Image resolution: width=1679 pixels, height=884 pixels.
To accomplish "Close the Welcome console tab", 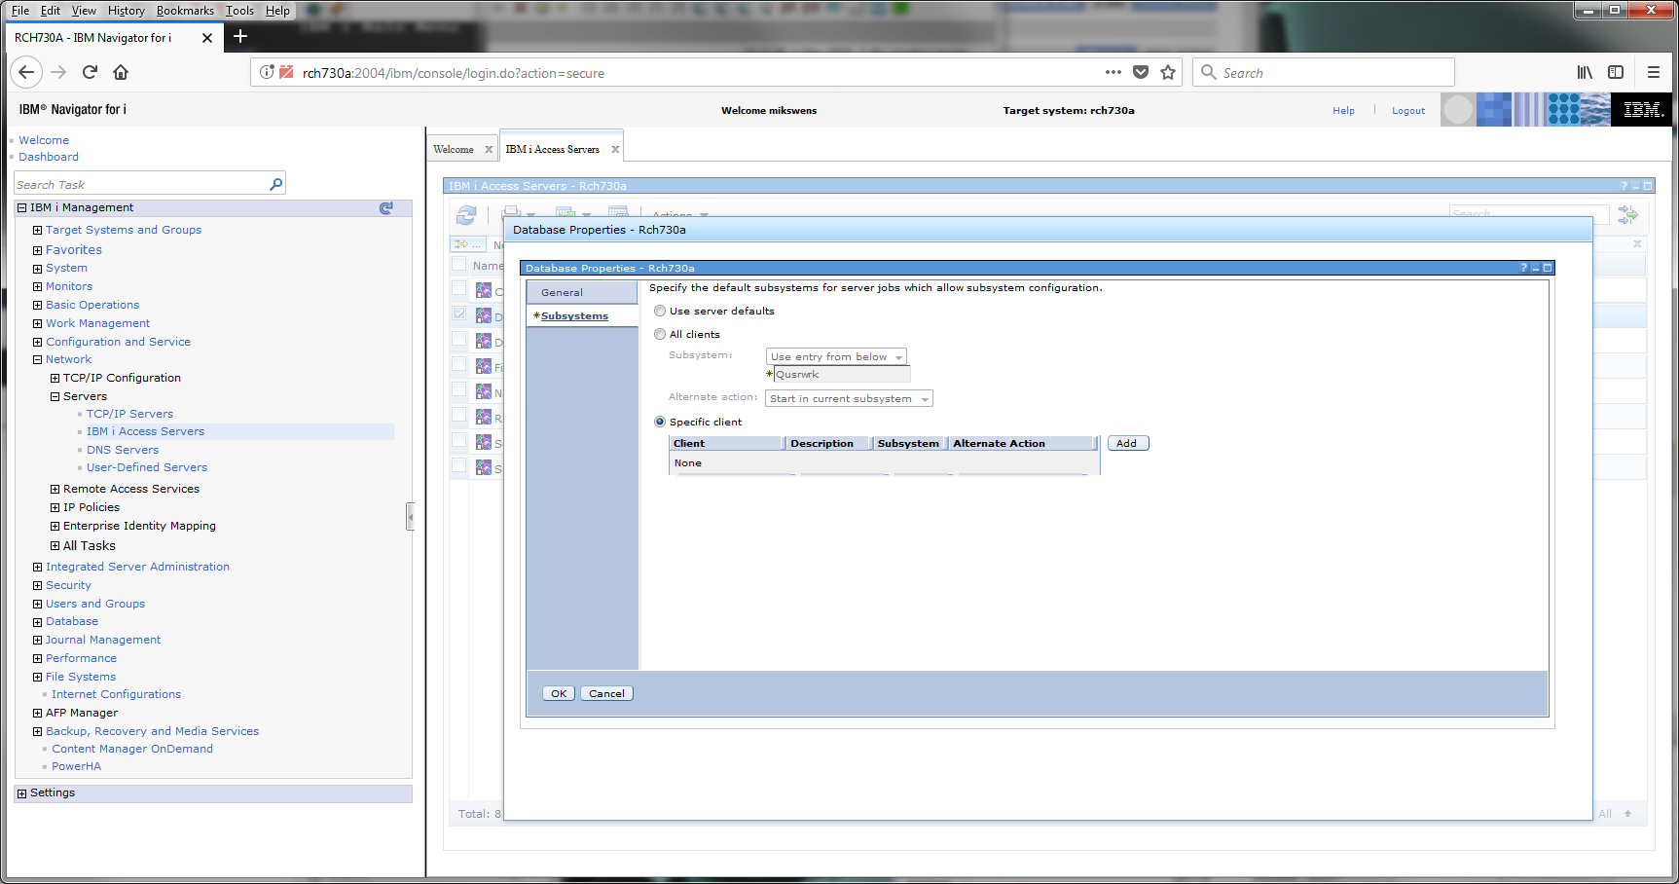I will point(489,149).
